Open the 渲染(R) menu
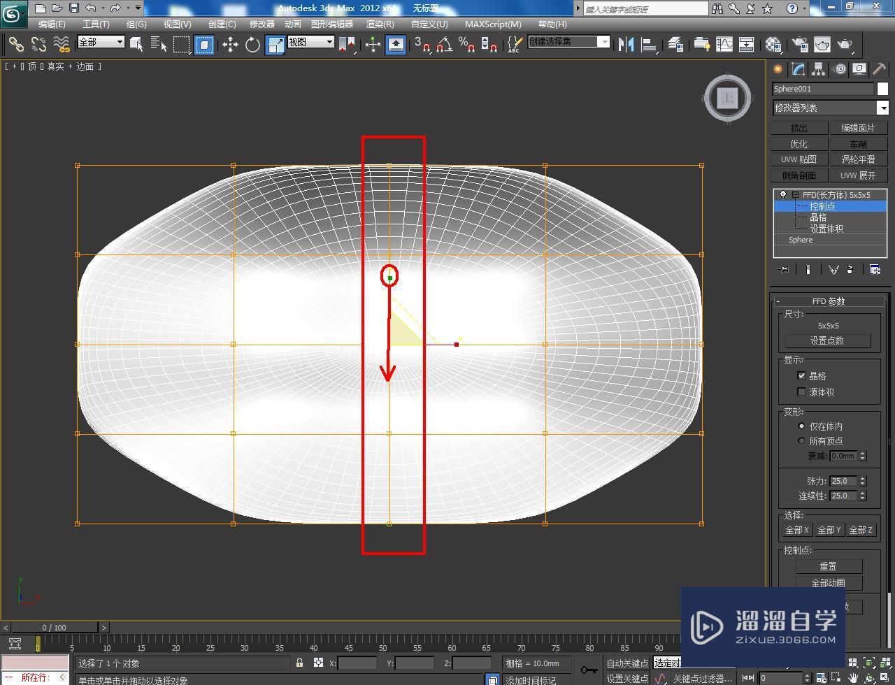895x685 pixels. tap(380, 24)
